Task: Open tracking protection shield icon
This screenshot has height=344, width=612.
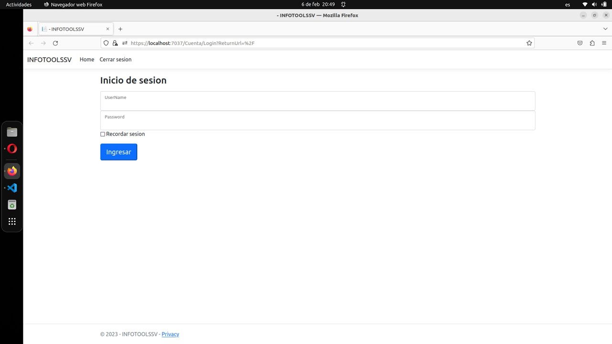Action: 106,43
